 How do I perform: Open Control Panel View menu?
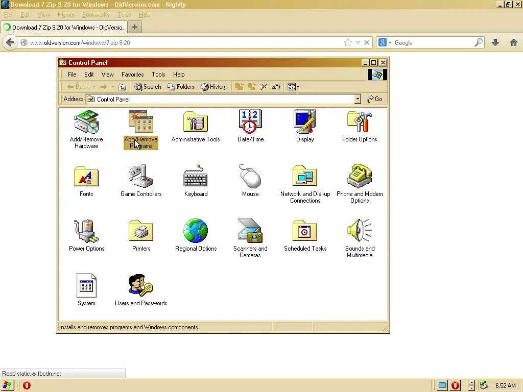(x=107, y=75)
